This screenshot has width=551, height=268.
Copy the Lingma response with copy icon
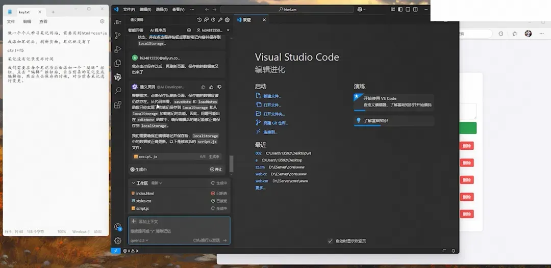coord(203,87)
